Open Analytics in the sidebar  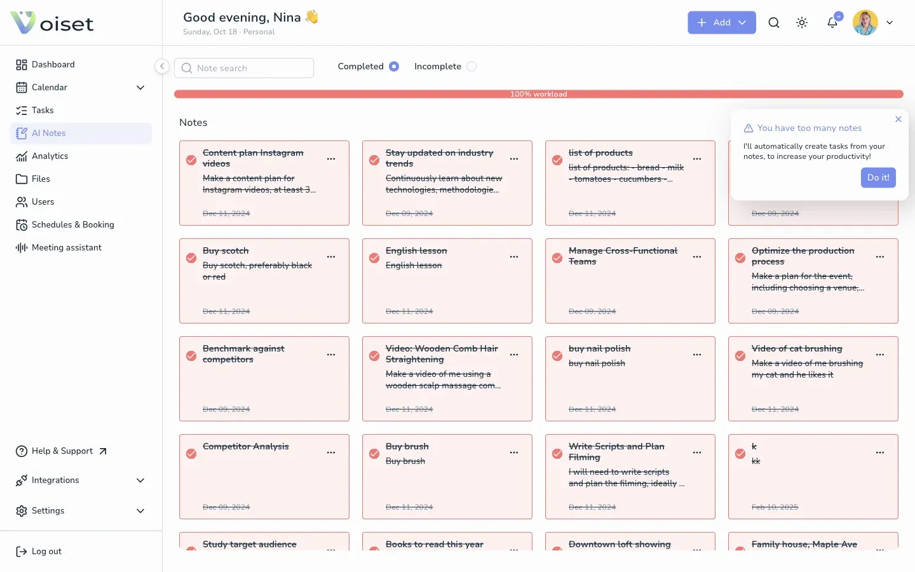[x=81, y=156]
